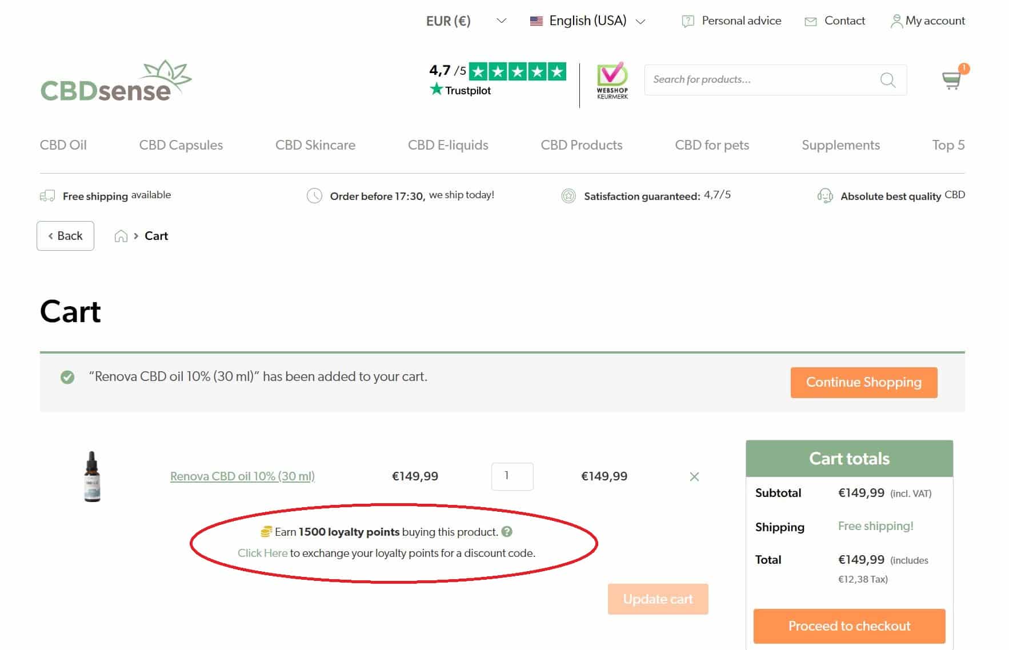
Task: Click the Renova CBD oil bottle thumbnail
Action: coord(92,477)
